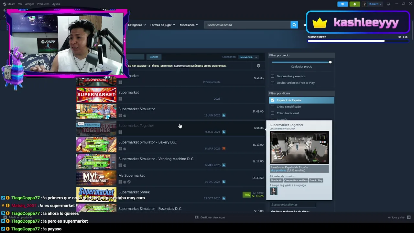414x233 pixels.
Task: Check Ocultar artículos Free to Play
Action: tap(272, 83)
